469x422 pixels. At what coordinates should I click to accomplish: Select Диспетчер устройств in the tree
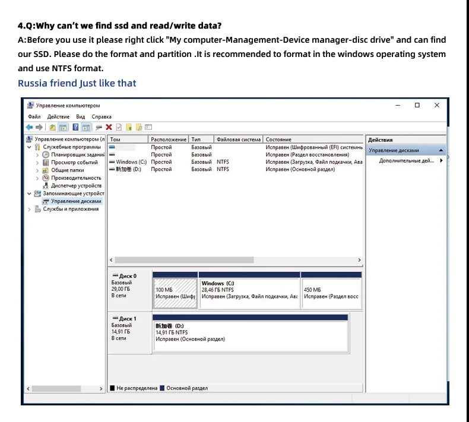tap(76, 186)
